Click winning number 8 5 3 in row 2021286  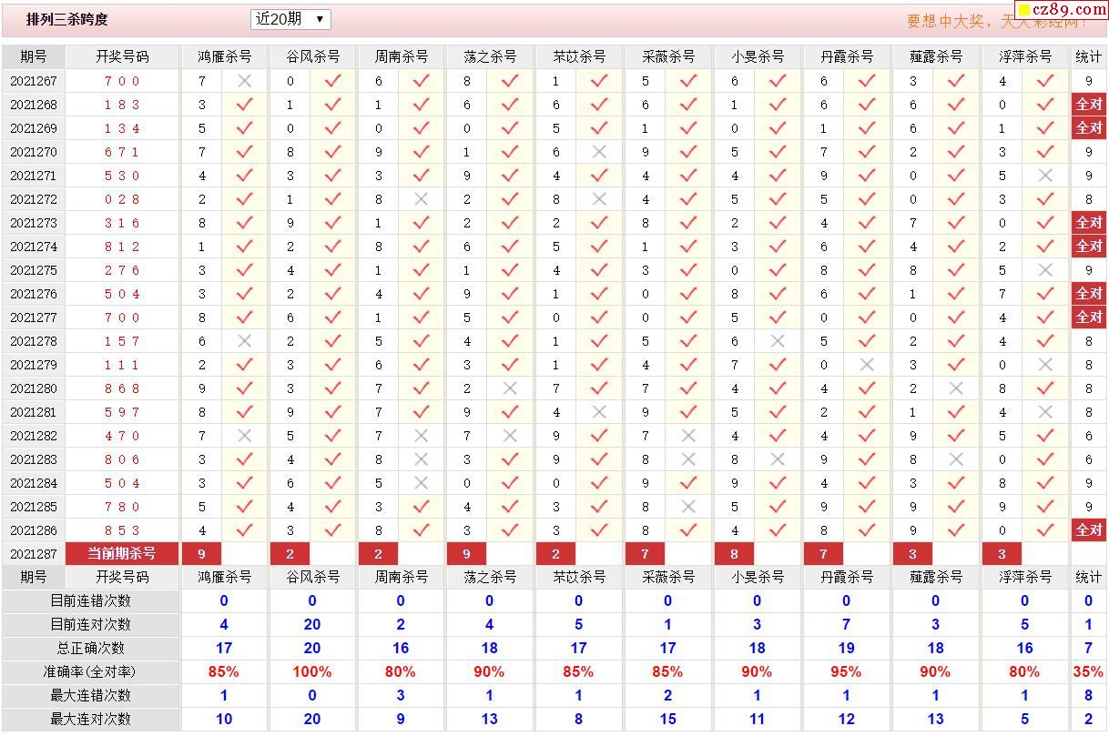click(122, 530)
